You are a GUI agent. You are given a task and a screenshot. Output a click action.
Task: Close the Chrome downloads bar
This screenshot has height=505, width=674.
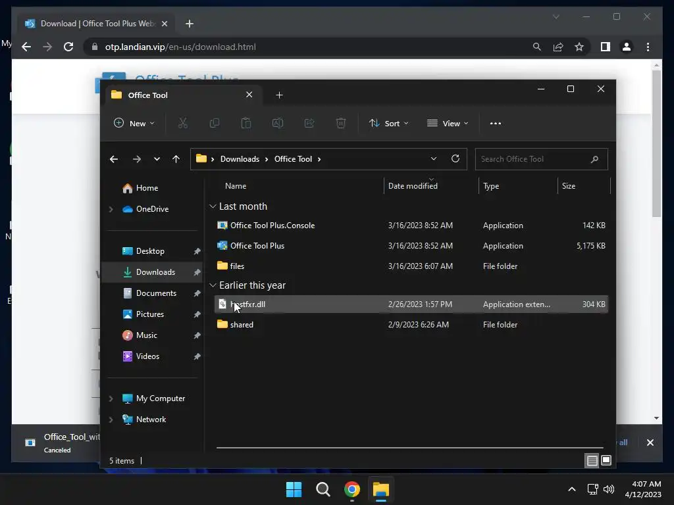tap(650, 443)
